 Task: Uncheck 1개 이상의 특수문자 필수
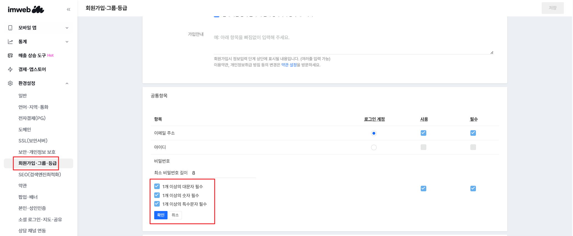click(x=157, y=204)
